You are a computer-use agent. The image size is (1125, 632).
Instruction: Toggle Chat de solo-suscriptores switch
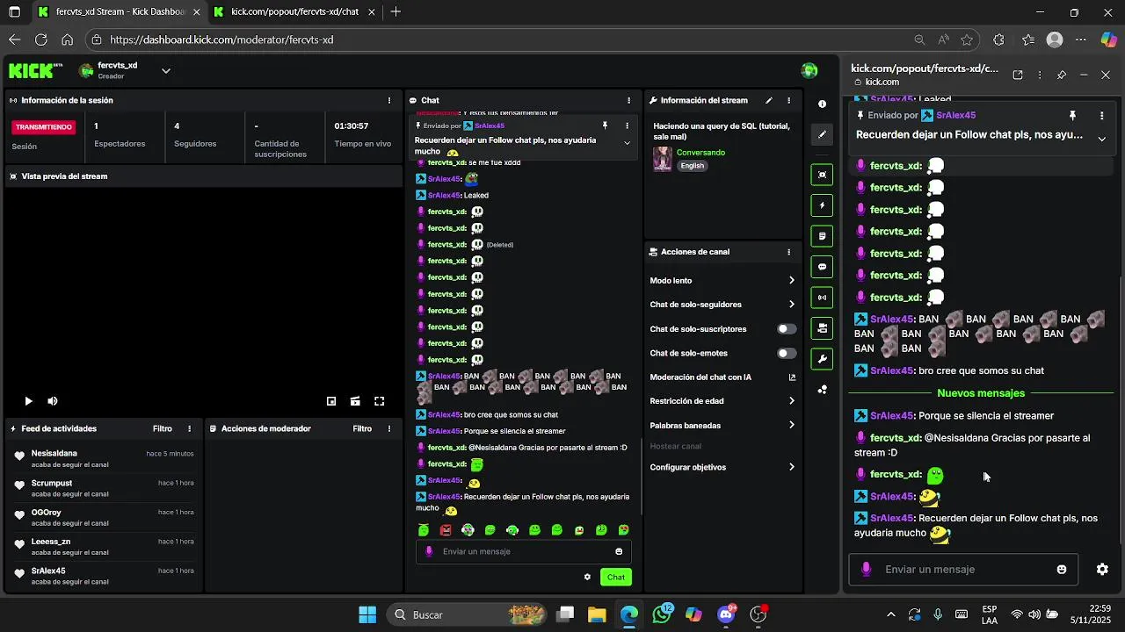click(x=787, y=329)
